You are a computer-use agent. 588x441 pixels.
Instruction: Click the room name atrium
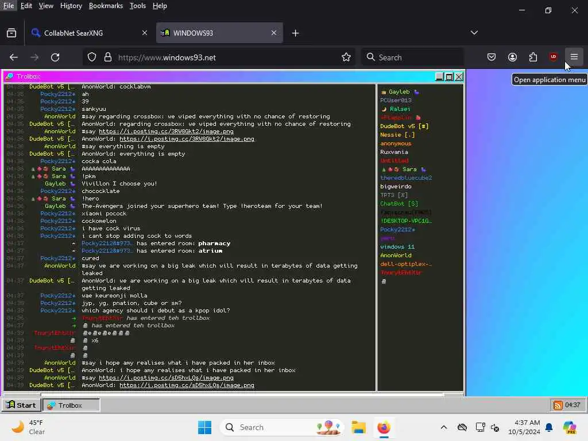(210, 251)
